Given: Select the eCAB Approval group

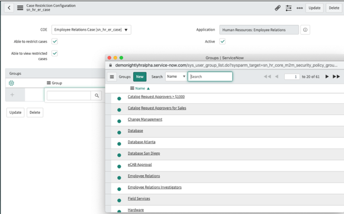Looking at the screenshot, I should point(140,165).
